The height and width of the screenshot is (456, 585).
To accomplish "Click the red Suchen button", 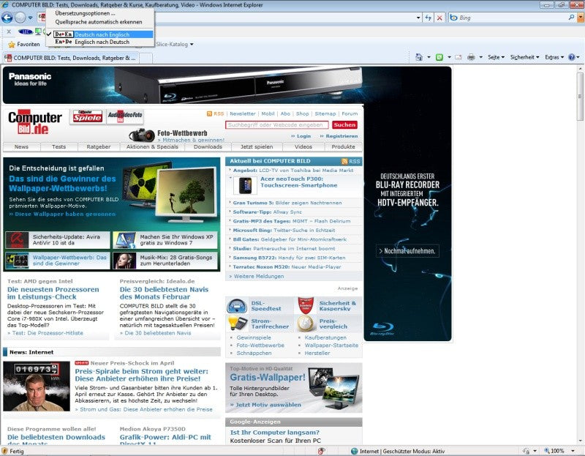I will [344, 124].
